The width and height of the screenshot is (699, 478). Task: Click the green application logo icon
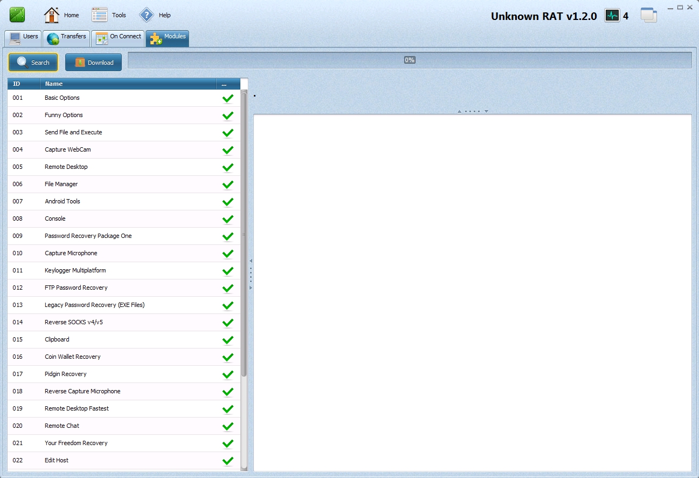(x=17, y=15)
